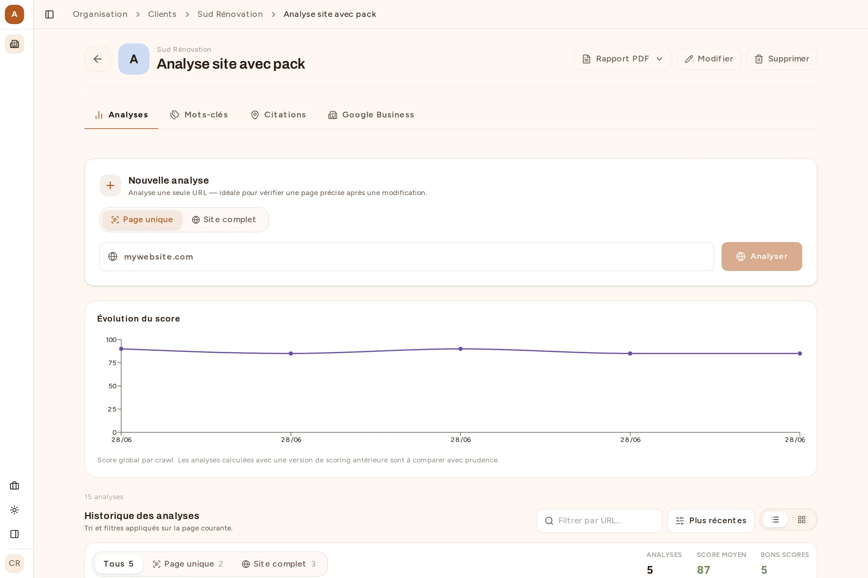The width and height of the screenshot is (868, 578).
Task: Click the panel layout icon at sidebar bottom
Action: pos(14,534)
